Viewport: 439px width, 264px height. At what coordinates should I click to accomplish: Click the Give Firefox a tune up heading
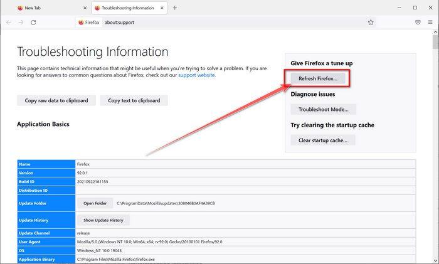click(321, 63)
